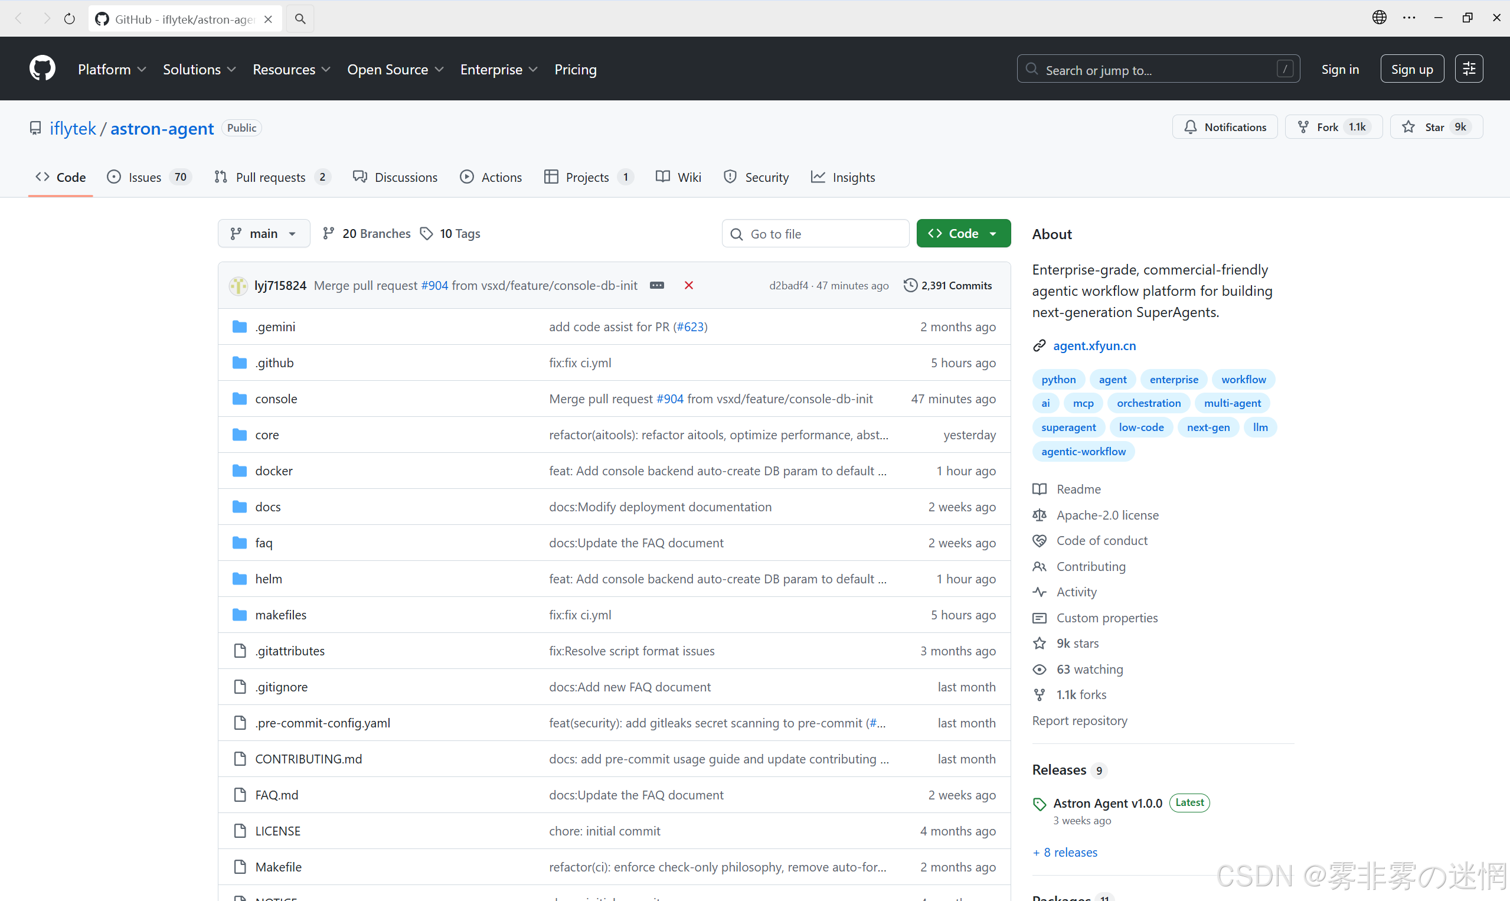
Task: Open the appearance settings icon button
Action: (1468, 68)
